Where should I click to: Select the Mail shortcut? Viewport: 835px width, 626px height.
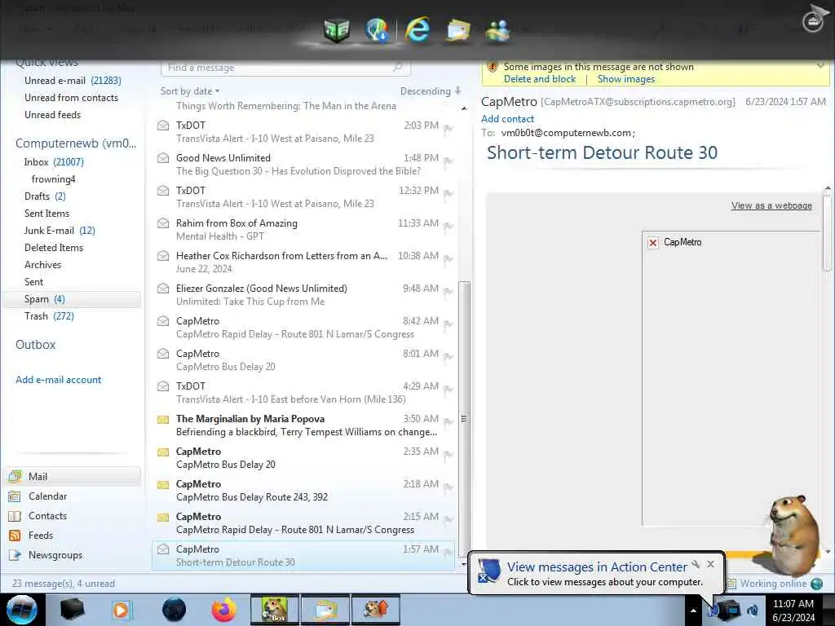coord(73,476)
